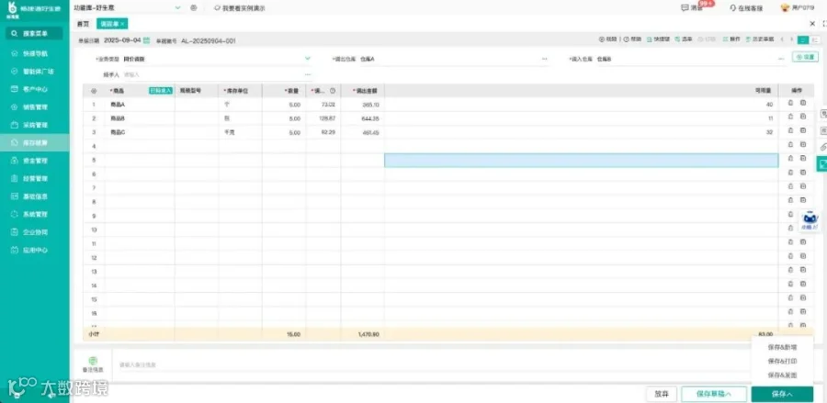Click the gear icon beside the account name
827x403 pixels.
(x=194, y=8)
